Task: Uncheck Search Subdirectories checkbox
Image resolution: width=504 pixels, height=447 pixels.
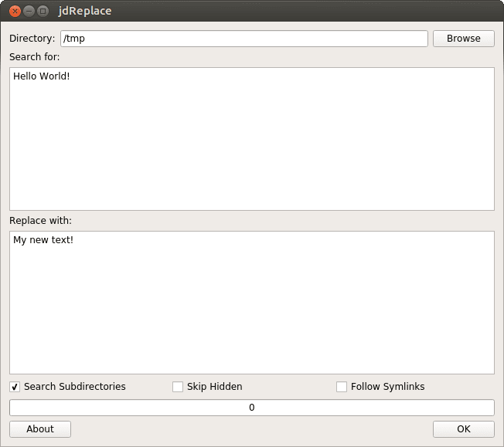Action: click(15, 387)
